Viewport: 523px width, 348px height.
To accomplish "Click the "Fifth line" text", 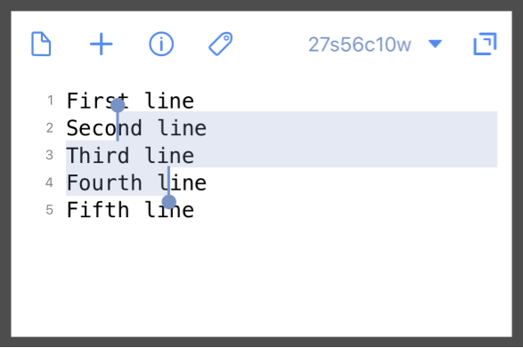I will pos(130,210).
